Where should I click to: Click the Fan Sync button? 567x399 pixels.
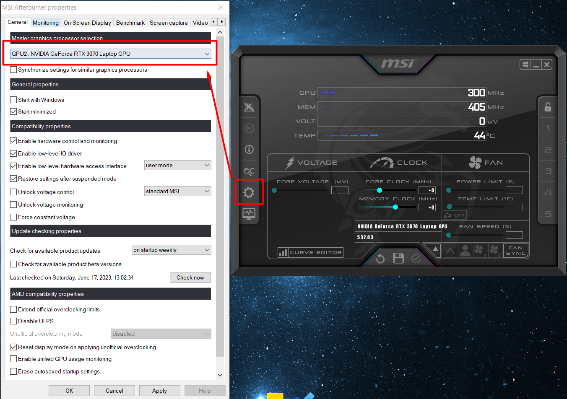[x=515, y=251]
